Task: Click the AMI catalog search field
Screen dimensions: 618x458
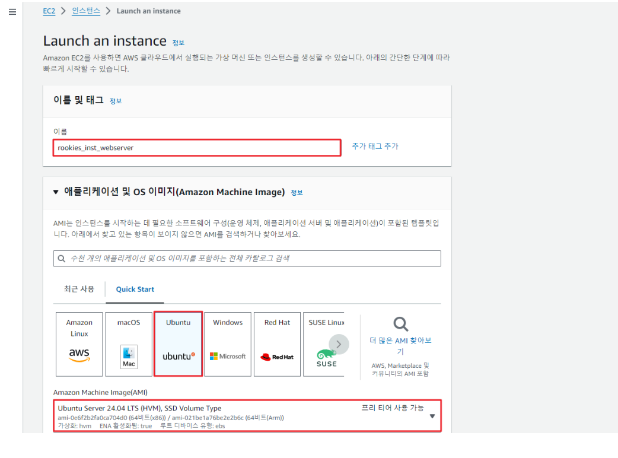Action: (x=247, y=259)
